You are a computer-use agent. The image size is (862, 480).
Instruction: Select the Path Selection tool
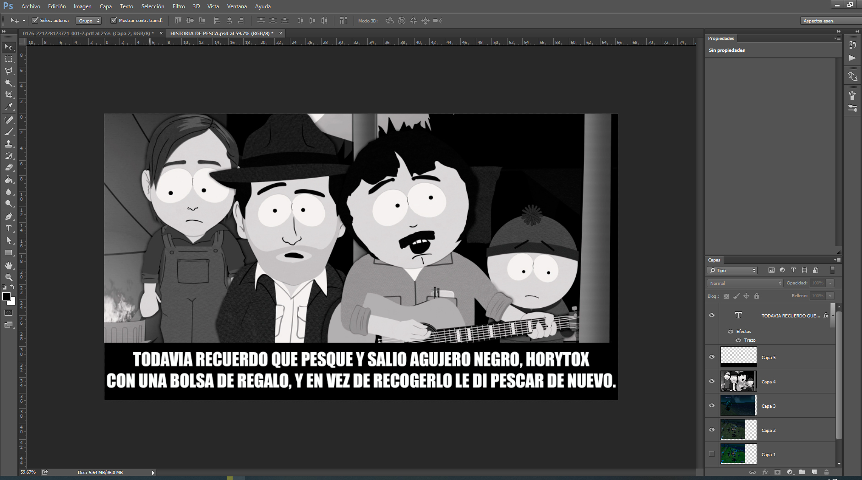[x=9, y=240]
